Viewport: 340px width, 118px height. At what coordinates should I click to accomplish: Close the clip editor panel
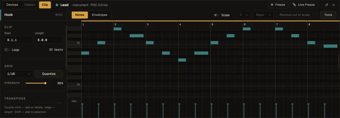[334, 5]
